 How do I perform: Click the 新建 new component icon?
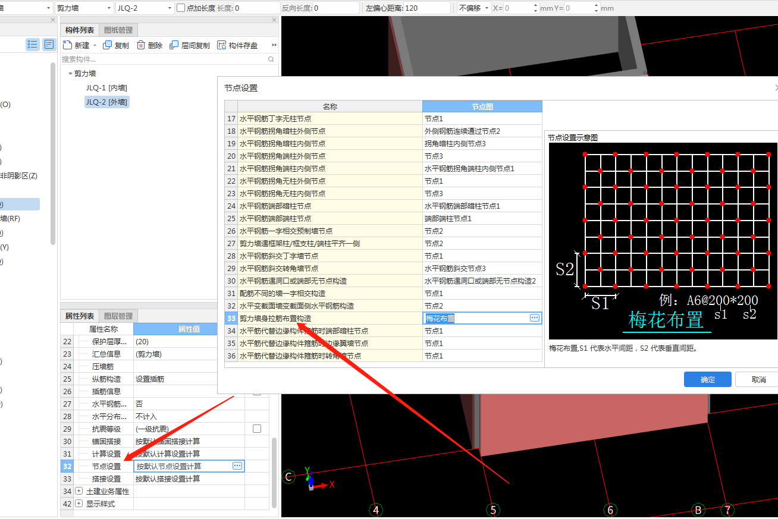pos(67,45)
